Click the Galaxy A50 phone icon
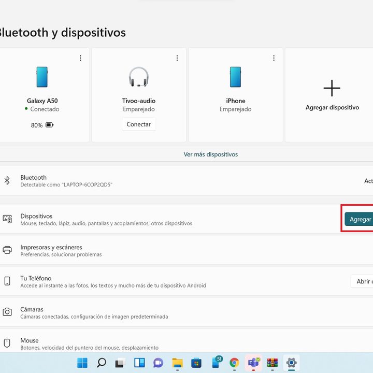This screenshot has width=373, height=373. coord(42,77)
